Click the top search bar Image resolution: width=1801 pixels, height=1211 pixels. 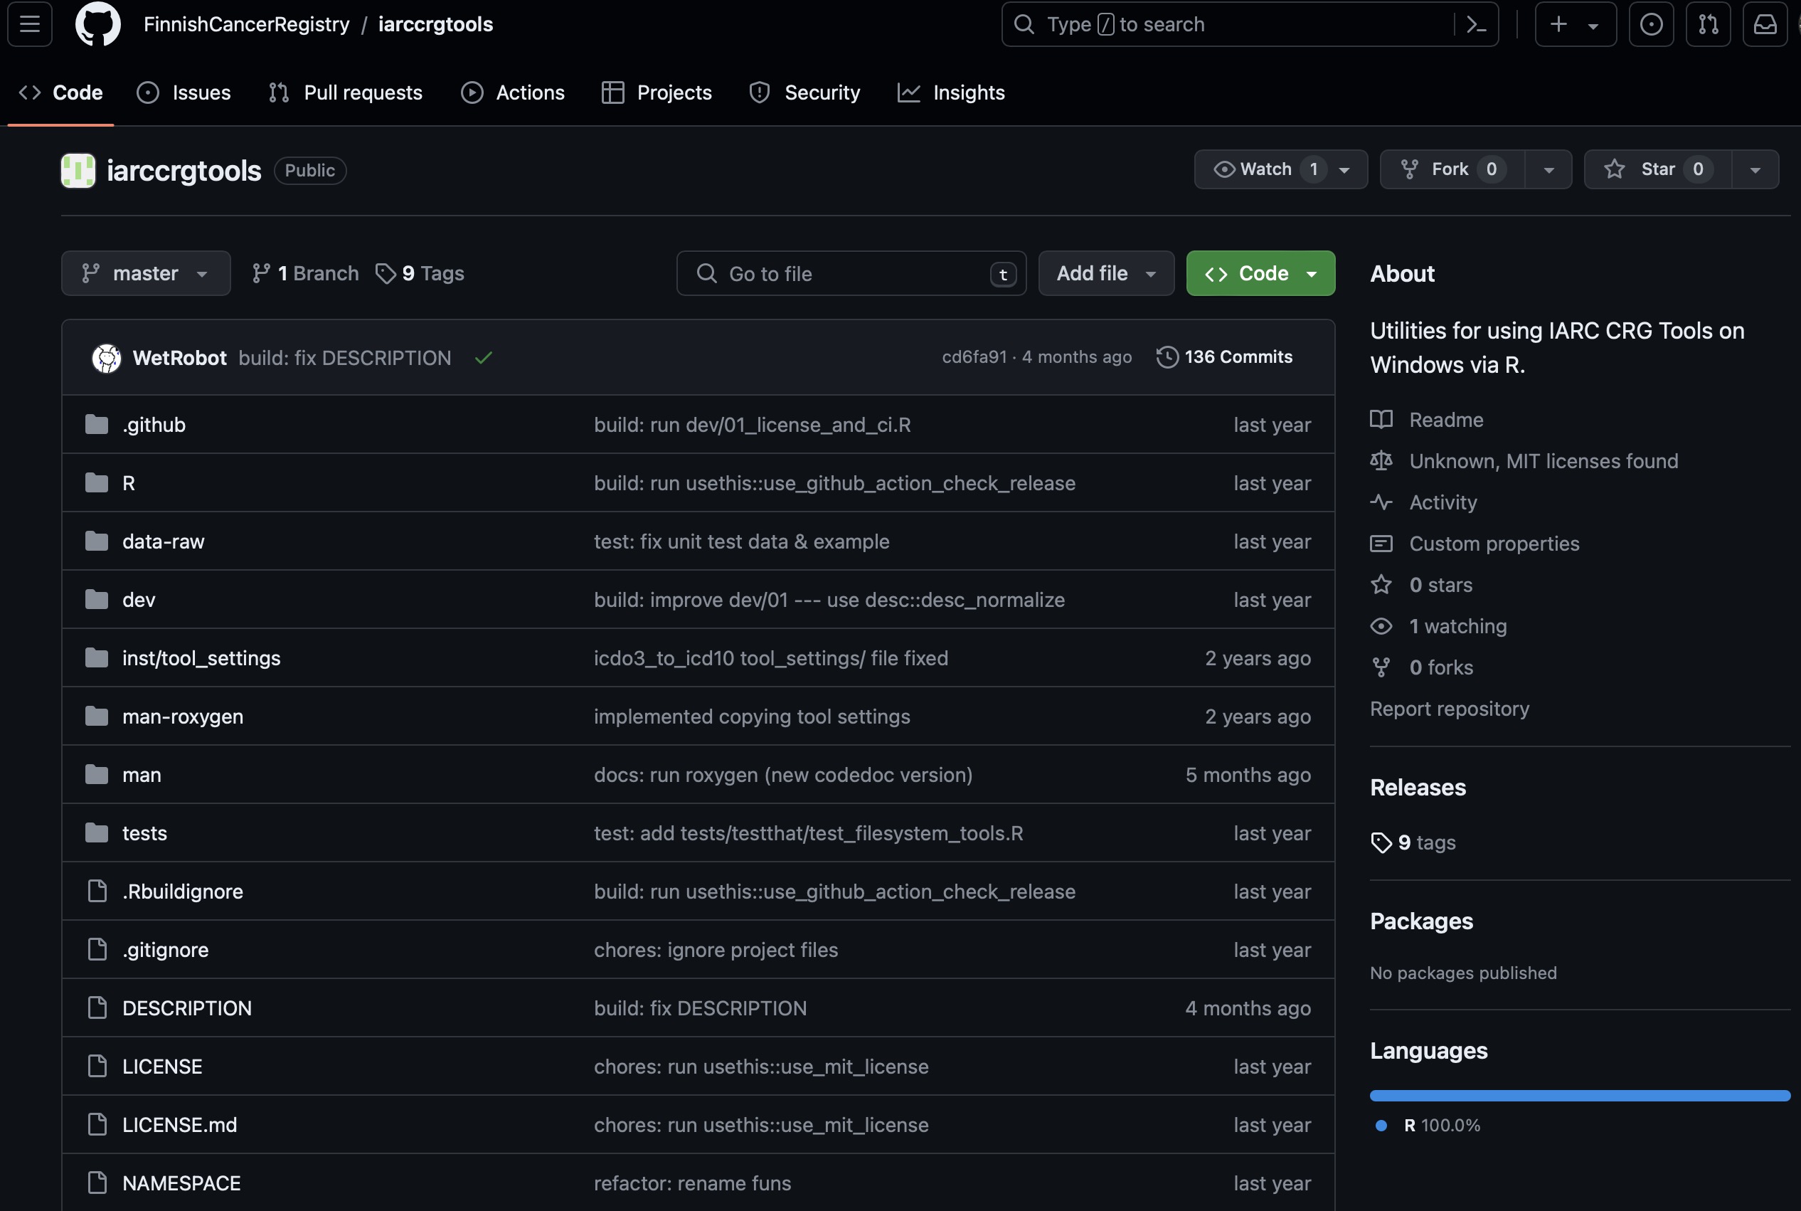pyautogui.click(x=1250, y=24)
